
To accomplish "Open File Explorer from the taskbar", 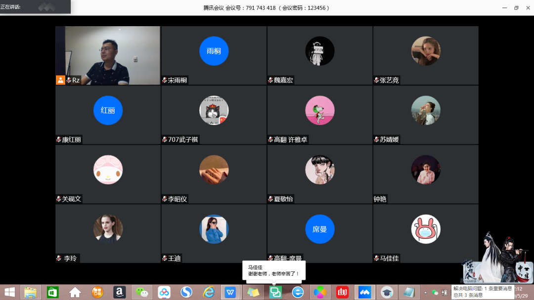I will coord(30,292).
